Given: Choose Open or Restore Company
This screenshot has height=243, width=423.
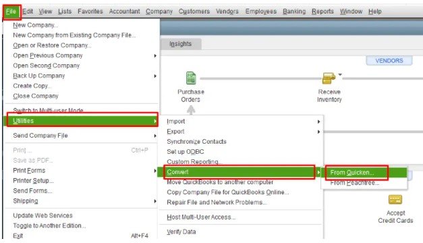Looking at the screenshot, I should click(52, 45).
